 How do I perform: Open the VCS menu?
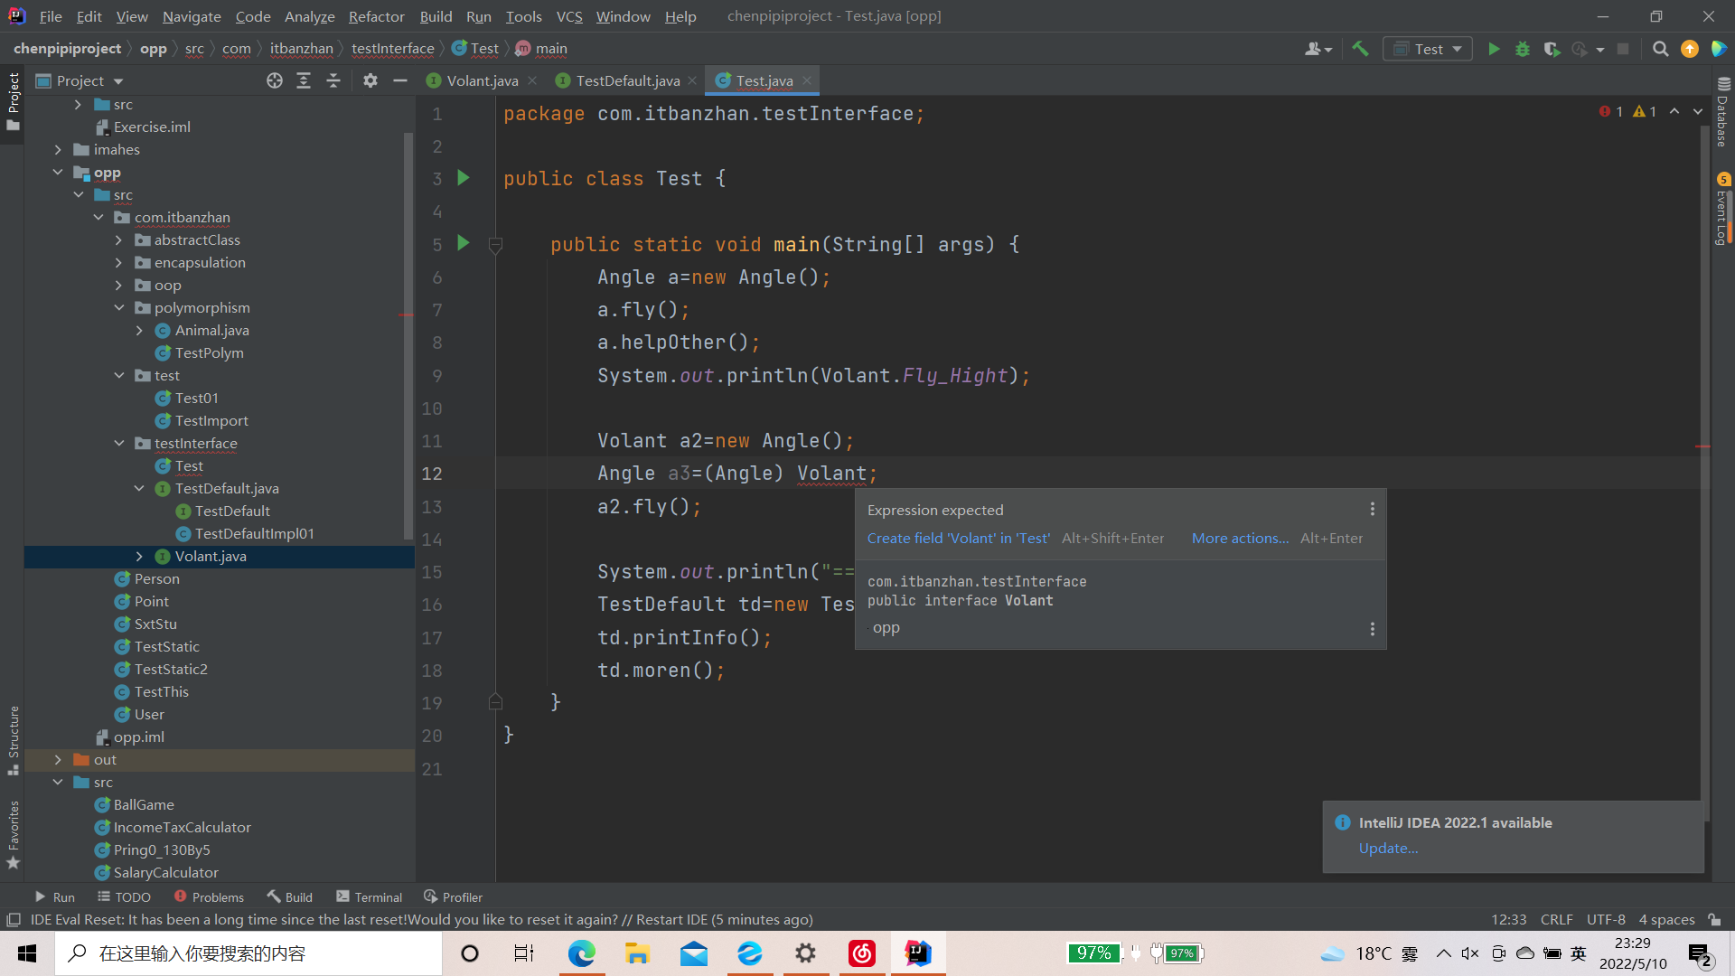tap(569, 16)
